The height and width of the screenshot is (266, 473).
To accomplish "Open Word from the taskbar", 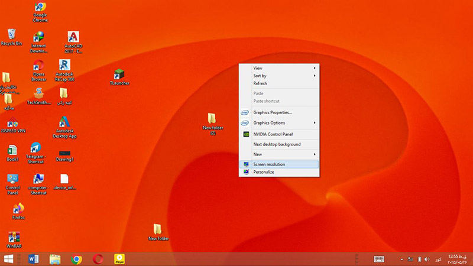I will point(33,259).
